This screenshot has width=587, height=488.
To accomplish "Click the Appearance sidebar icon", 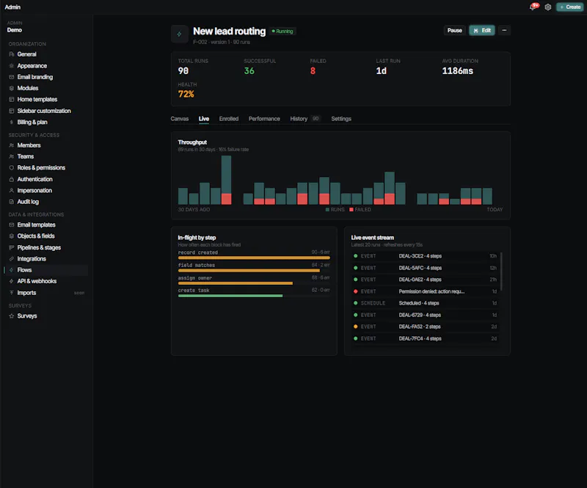I will [12, 65].
